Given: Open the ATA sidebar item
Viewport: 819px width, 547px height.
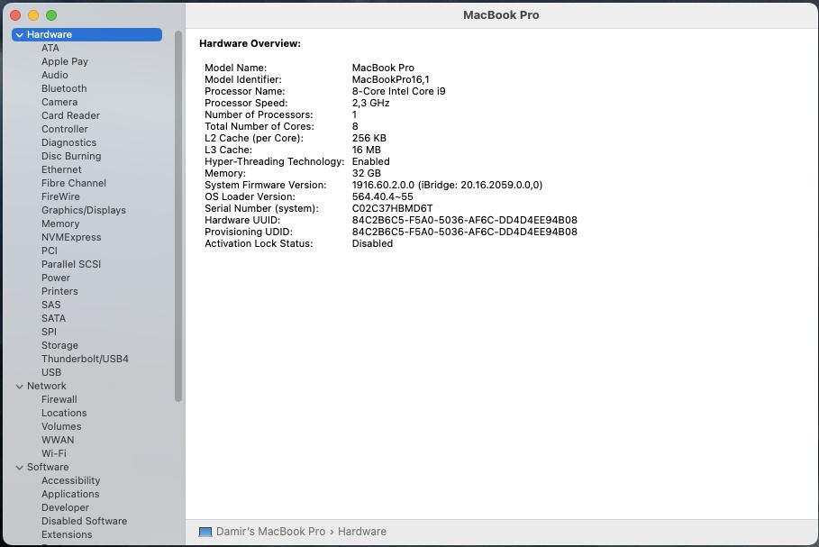Looking at the screenshot, I should pyautogui.click(x=50, y=48).
